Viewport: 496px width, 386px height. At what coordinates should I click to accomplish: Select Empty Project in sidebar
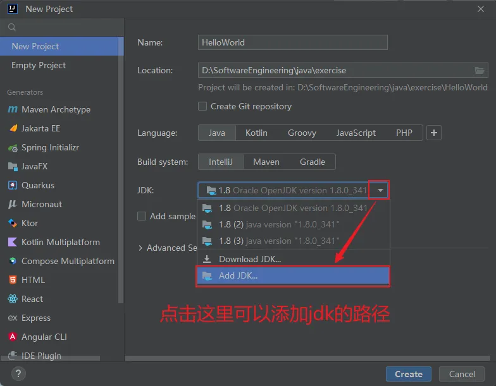pos(59,65)
